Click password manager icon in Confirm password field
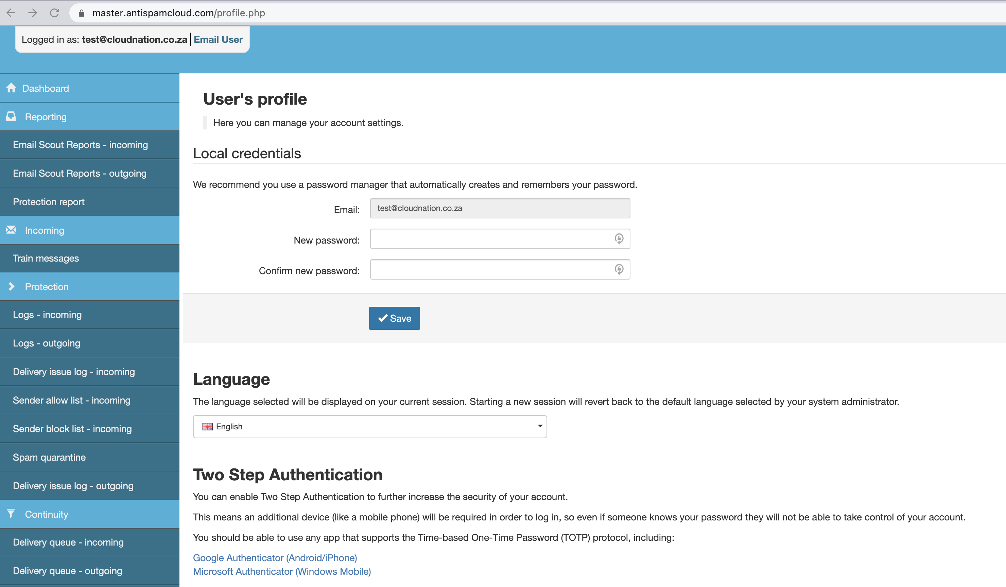This screenshot has height=587, width=1006. coord(619,269)
